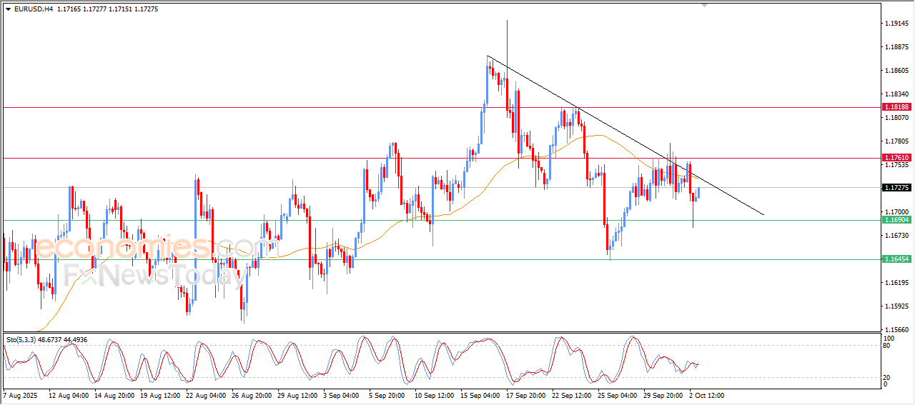Click the 10 Sep 12:00 time label

coord(434,395)
